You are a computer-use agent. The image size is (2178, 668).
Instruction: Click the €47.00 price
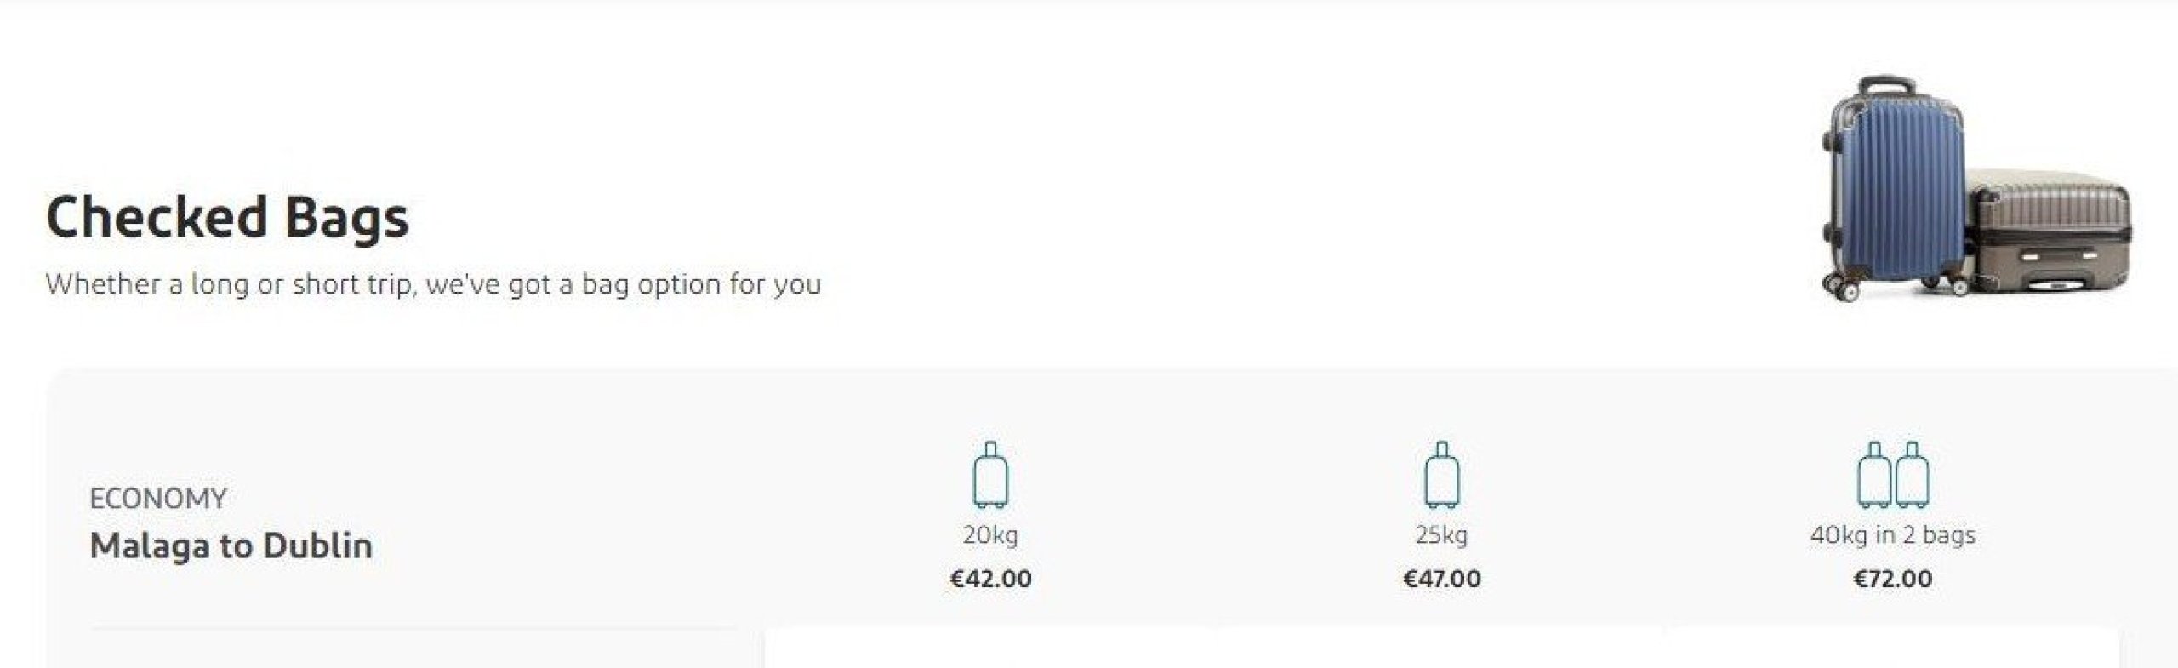tap(1441, 579)
